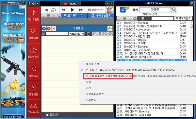Skip to the next track
Screen dimensions: 196x119
coord(81,10)
